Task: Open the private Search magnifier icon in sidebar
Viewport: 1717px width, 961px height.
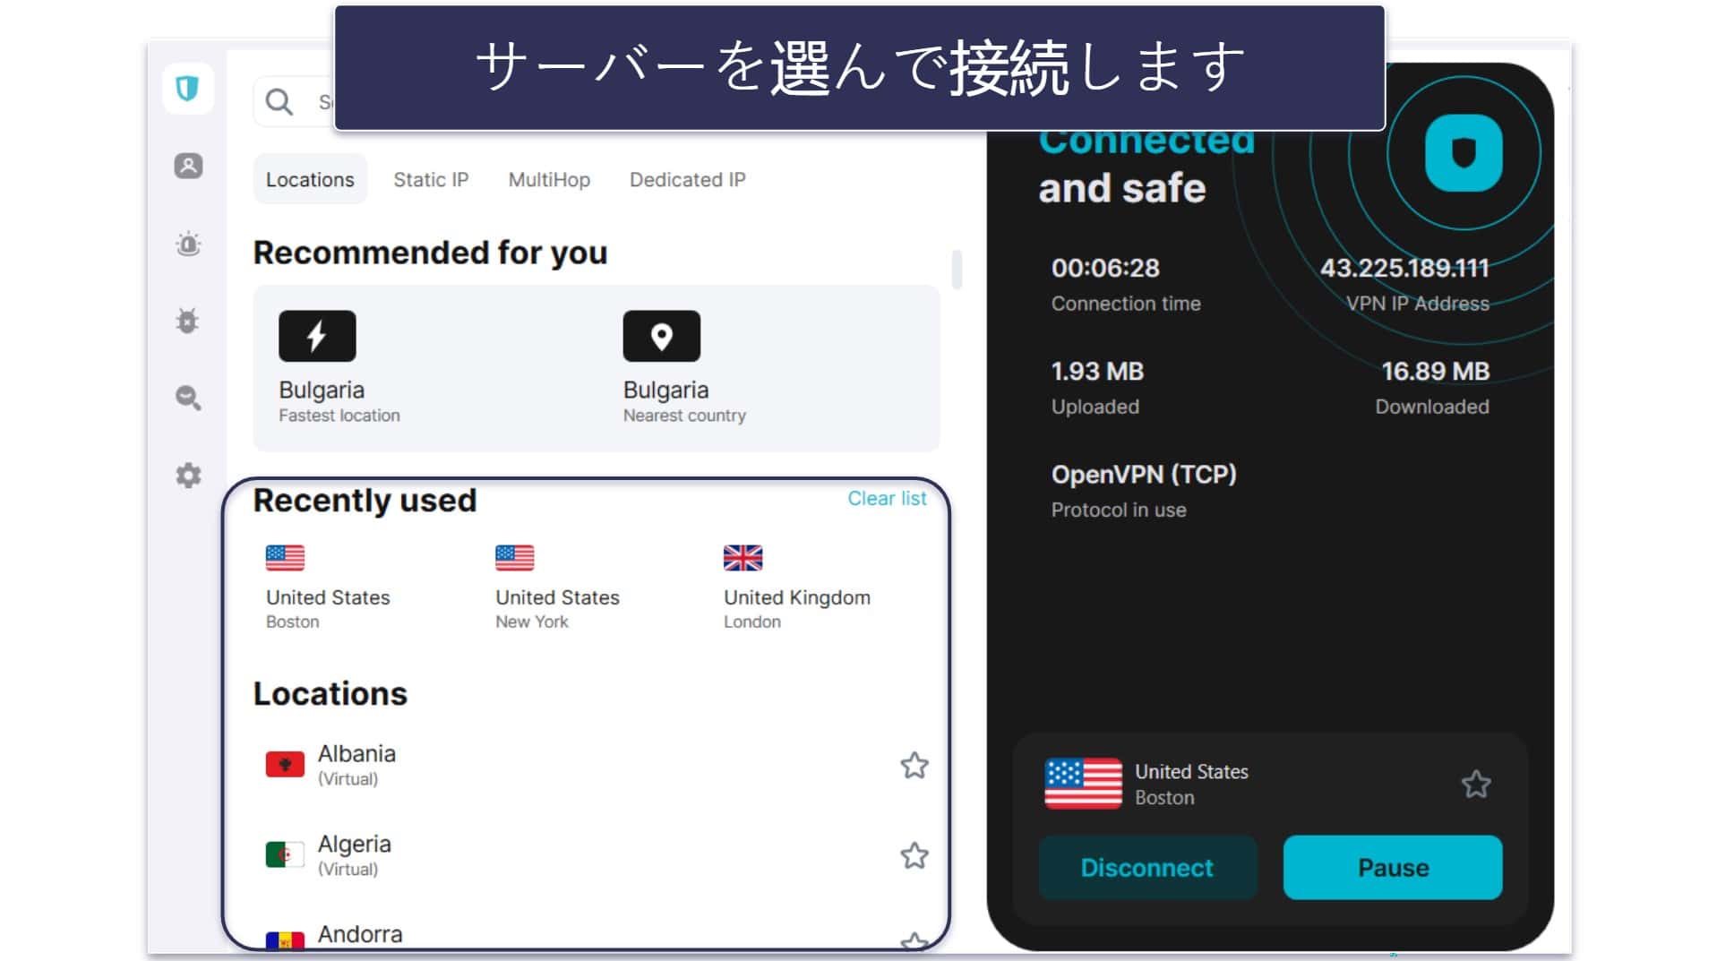Action: [188, 398]
